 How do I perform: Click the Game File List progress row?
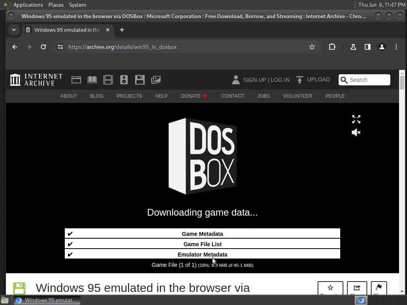click(x=202, y=244)
